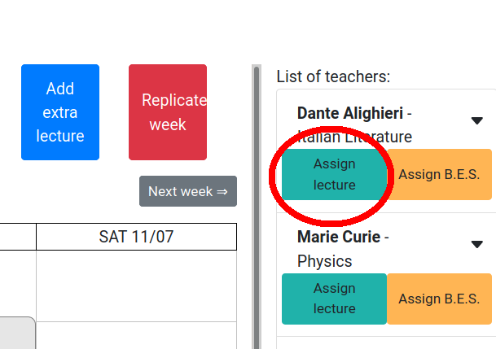Click the Add extra lecture button
The image size is (496, 349).
[x=60, y=112]
